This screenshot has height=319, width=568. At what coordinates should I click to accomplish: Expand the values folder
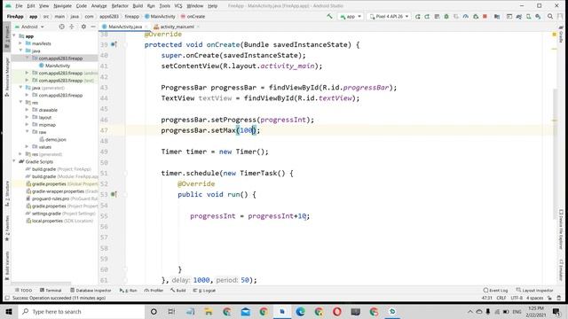pos(28,146)
